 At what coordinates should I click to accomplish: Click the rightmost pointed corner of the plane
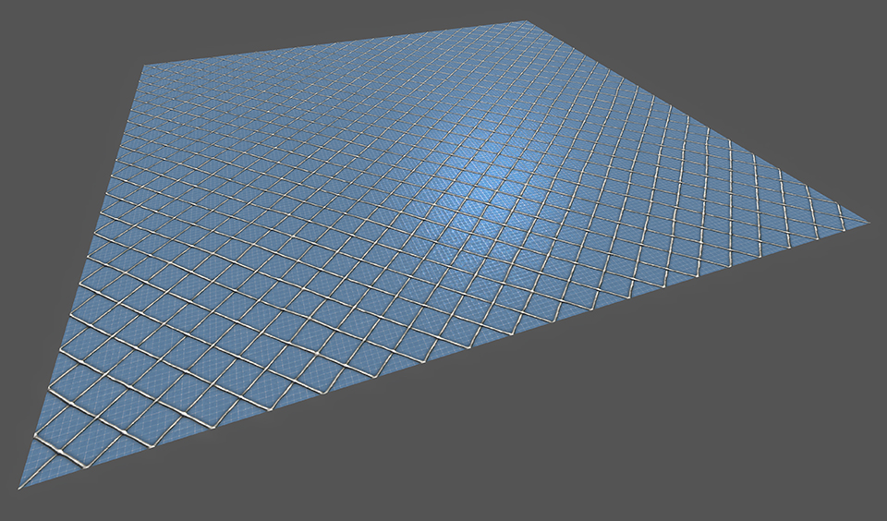(868, 223)
